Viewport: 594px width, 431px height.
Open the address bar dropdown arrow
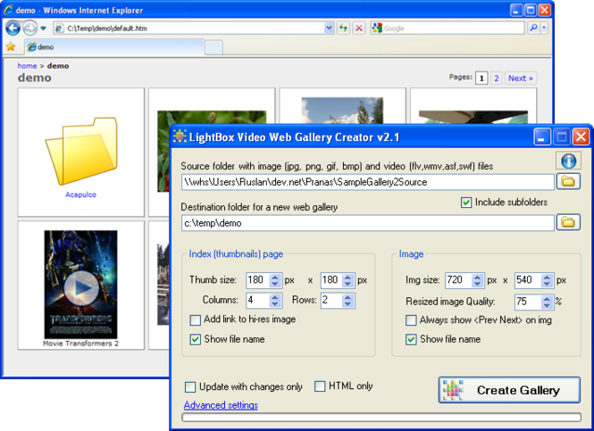point(329,28)
